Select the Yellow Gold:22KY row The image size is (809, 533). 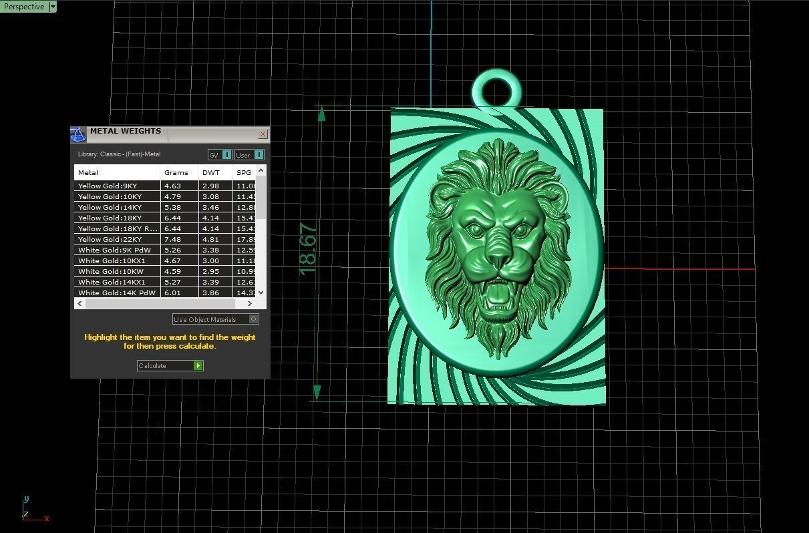pyautogui.click(x=165, y=239)
